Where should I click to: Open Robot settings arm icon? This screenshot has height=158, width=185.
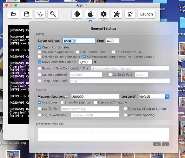click(x=130, y=14)
